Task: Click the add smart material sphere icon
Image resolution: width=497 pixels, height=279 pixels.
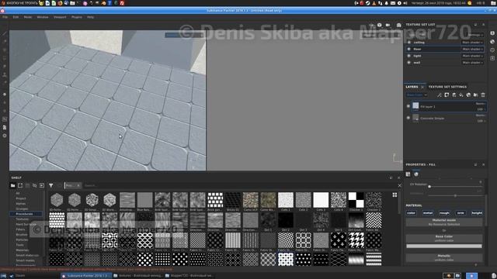Action: pyautogui.click(x=468, y=95)
